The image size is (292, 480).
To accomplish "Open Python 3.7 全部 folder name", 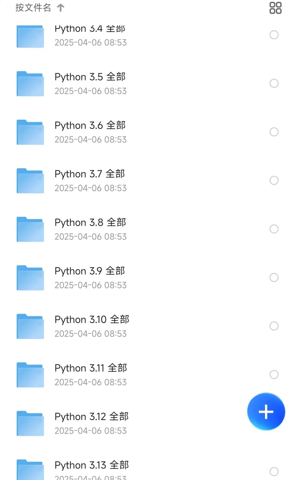I will pyautogui.click(x=89, y=174).
